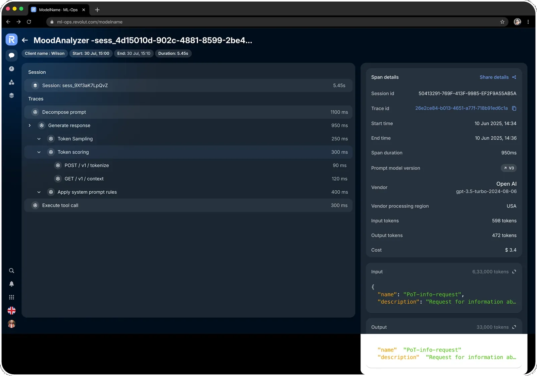Select Session sess_9Xf3aK7LpQvZ row

click(x=188, y=85)
